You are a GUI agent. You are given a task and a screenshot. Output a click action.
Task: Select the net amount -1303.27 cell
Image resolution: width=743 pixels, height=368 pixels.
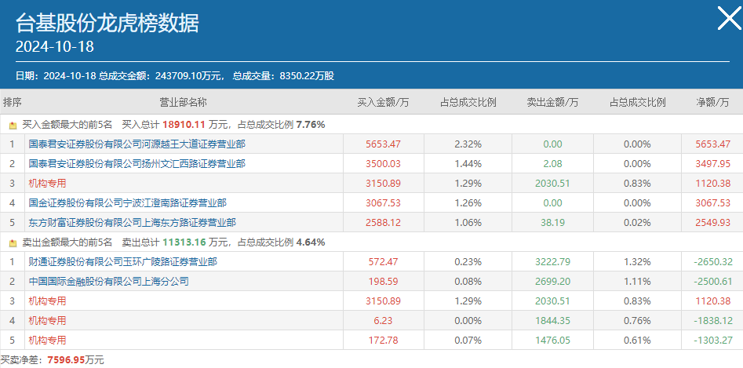pyautogui.click(x=712, y=340)
